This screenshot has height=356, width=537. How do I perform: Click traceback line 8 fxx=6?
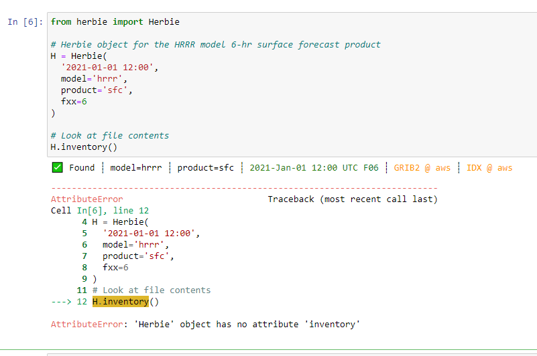(105, 268)
